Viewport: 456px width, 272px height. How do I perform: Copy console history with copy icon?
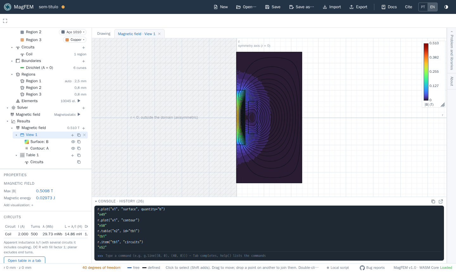tap(433, 201)
